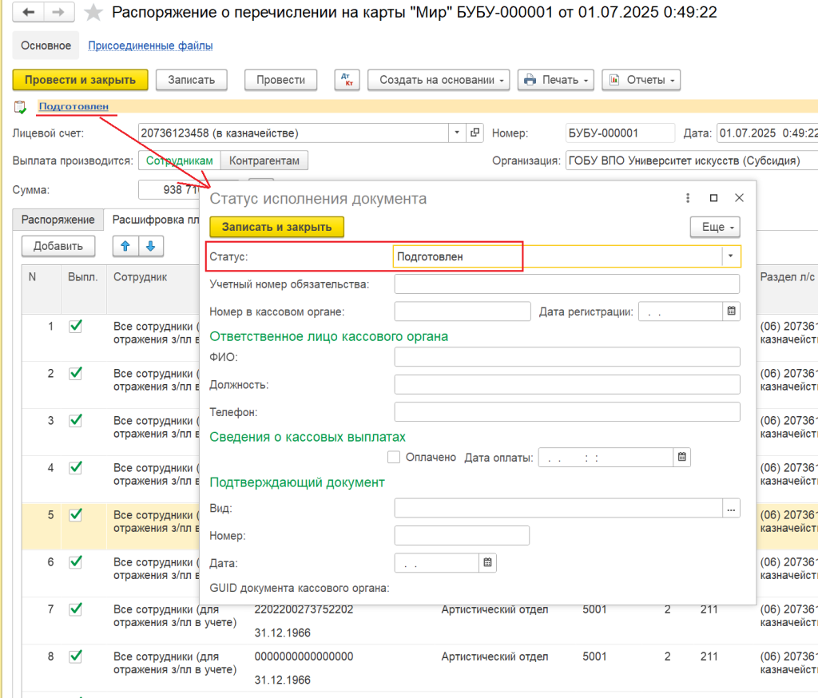Switch to the Основное section
Viewport: 818px width, 698px height.
click(x=46, y=46)
